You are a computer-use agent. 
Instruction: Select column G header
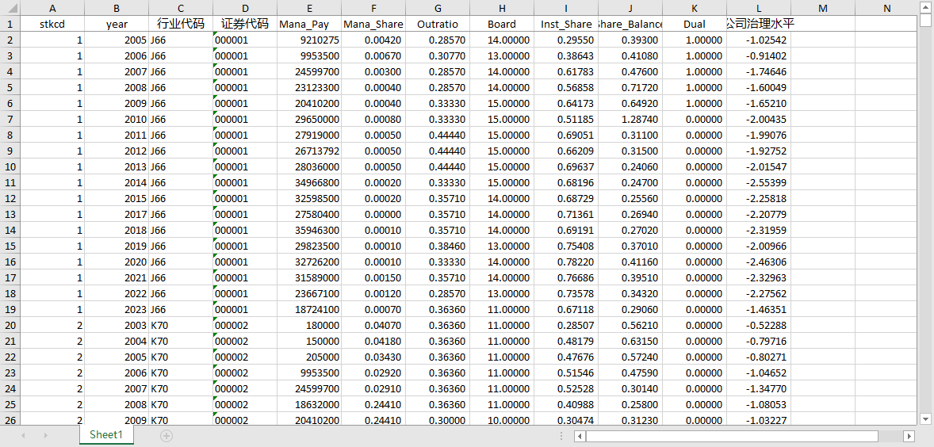[438, 8]
